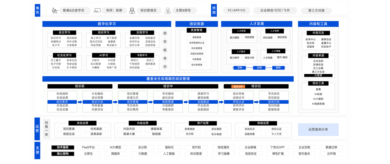Click the supervisor icon beside 主管&领导

[x=168, y=10]
